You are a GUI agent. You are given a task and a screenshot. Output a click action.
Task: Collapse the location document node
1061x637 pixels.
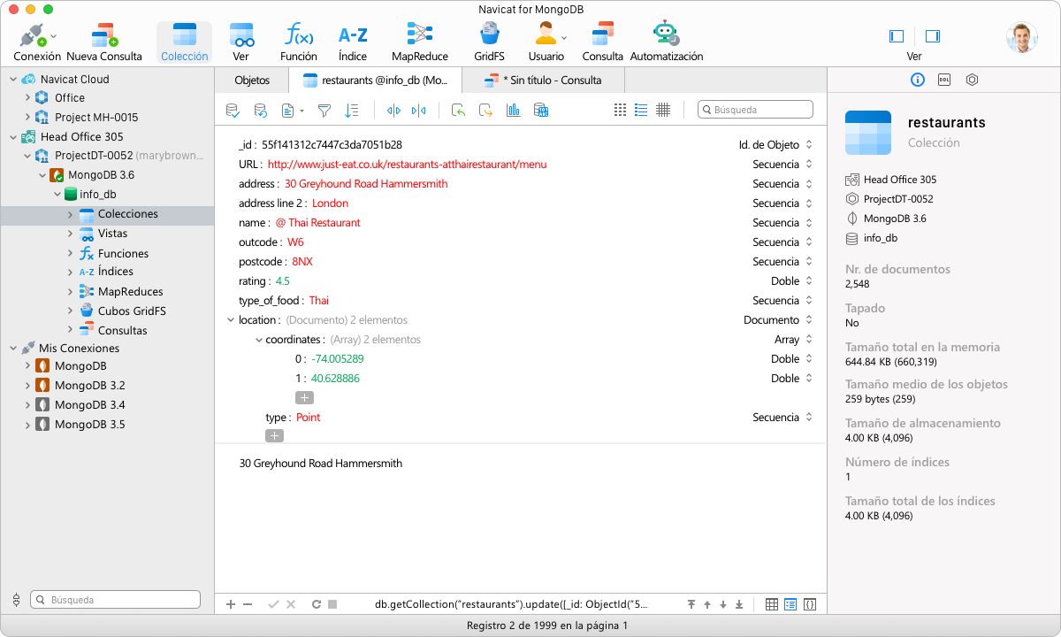(x=232, y=320)
